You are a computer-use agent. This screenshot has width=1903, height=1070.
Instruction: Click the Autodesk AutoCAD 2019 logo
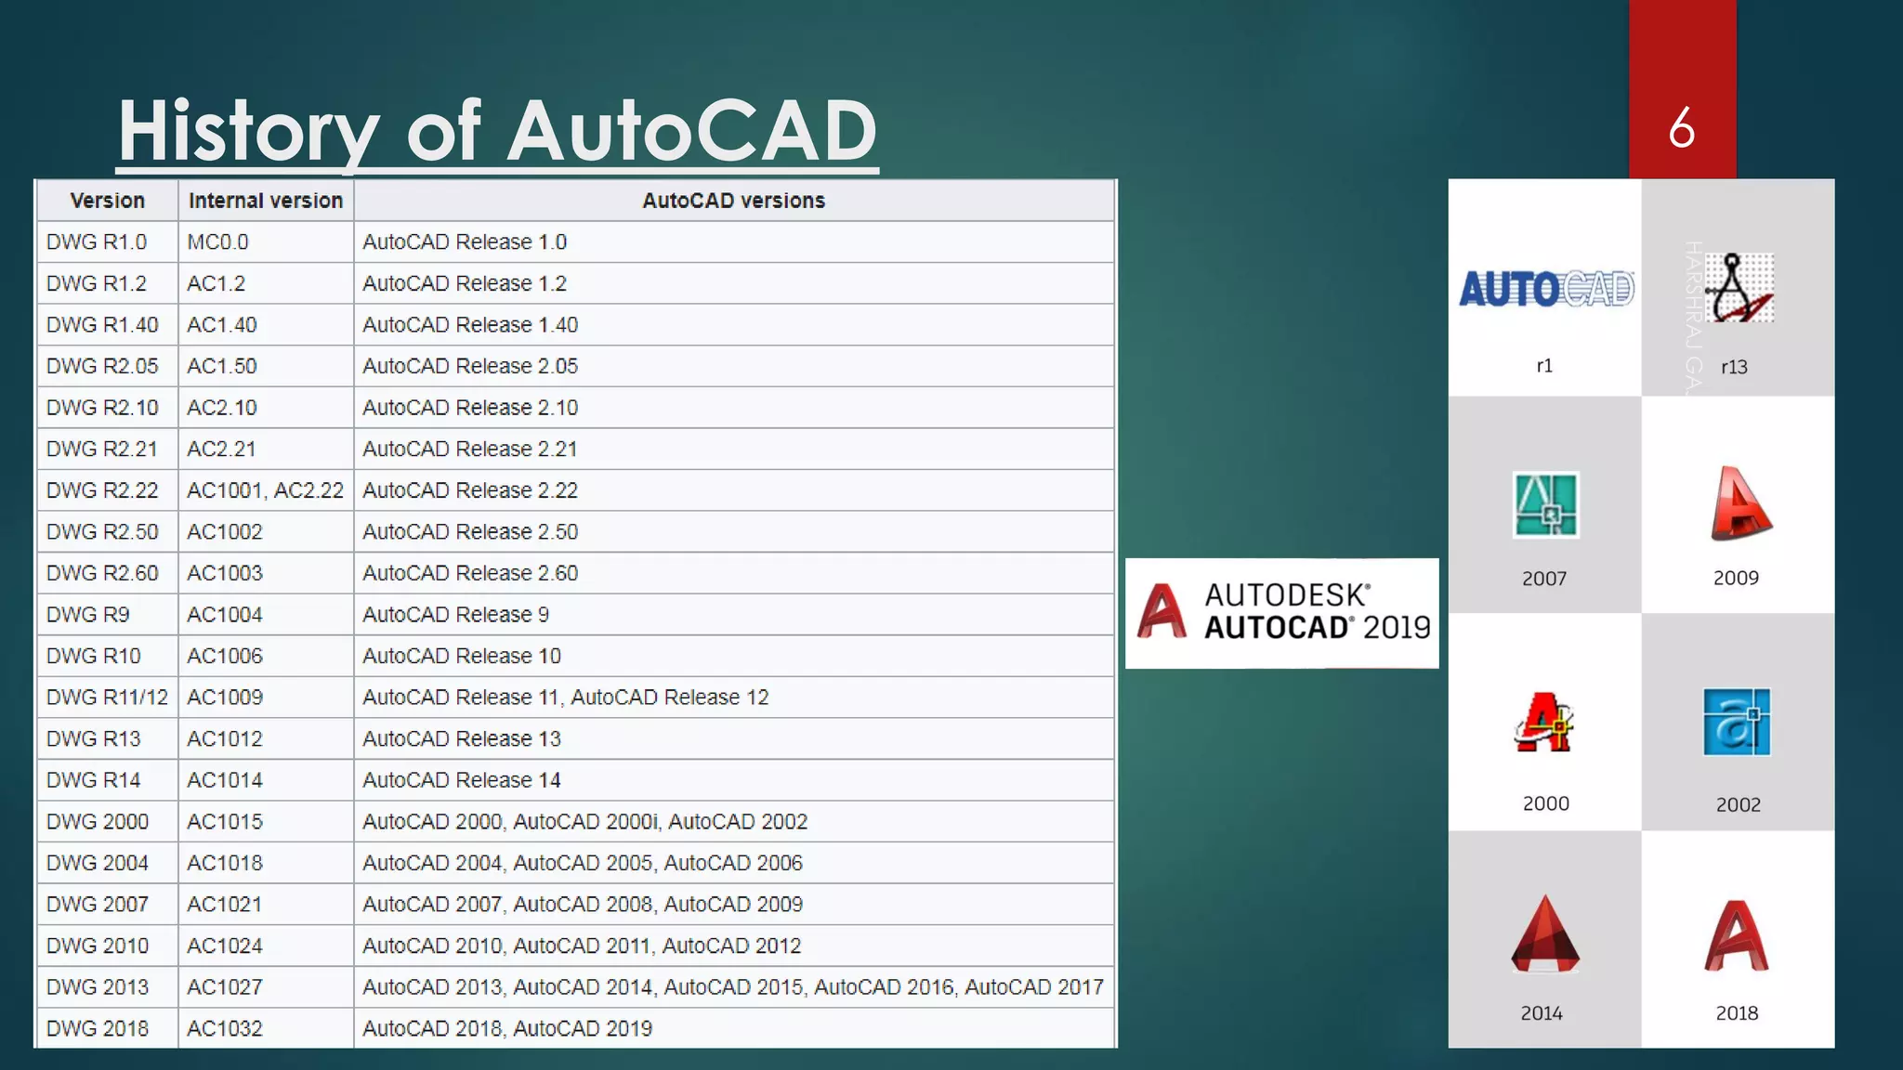click(x=1282, y=613)
